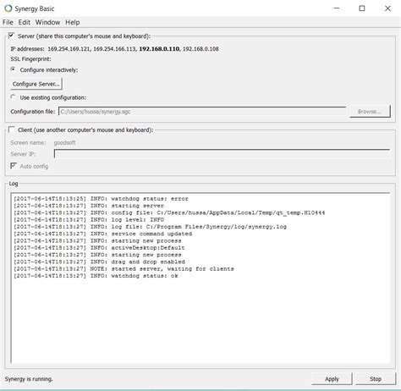This screenshot has width=401, height=391.
Task: Click the log line watchdog status: error
Action: 101,199
